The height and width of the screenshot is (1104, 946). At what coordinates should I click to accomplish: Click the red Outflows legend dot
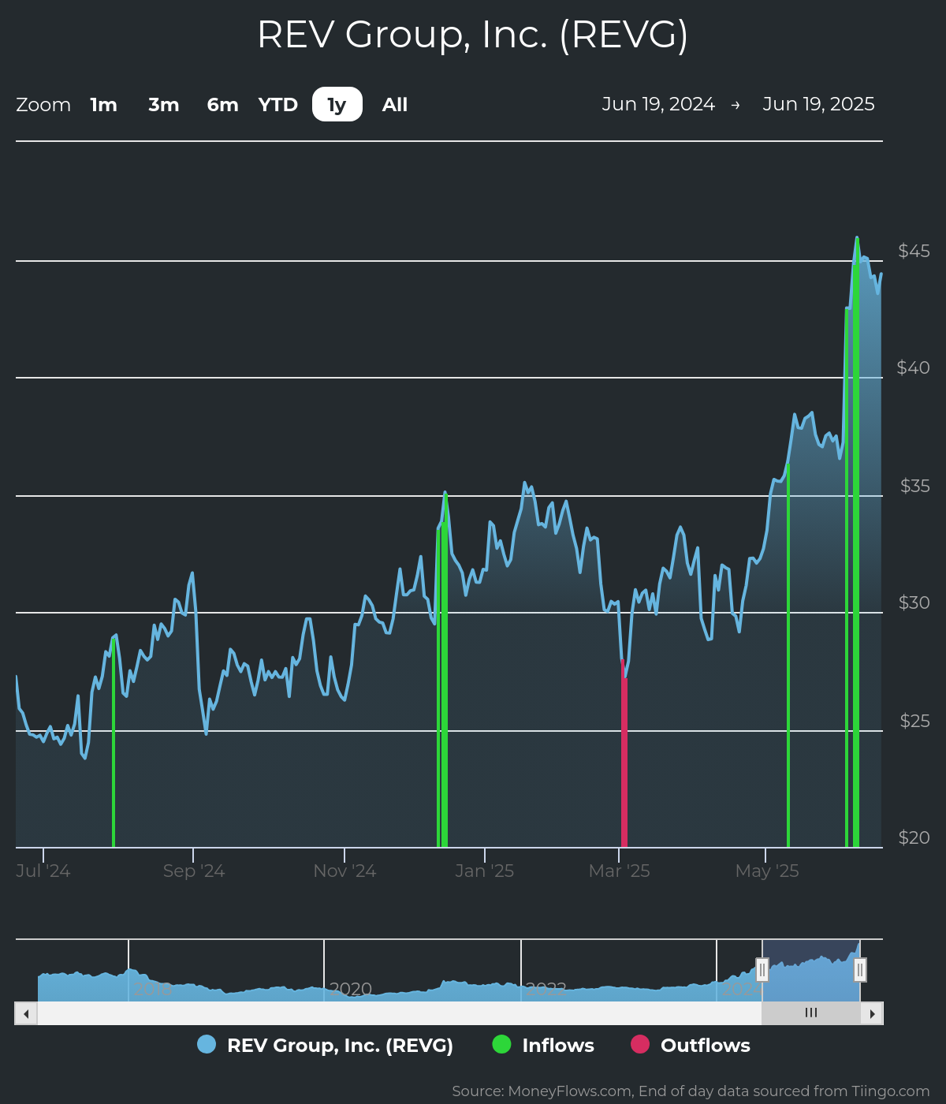click(x=640, y=1044)
